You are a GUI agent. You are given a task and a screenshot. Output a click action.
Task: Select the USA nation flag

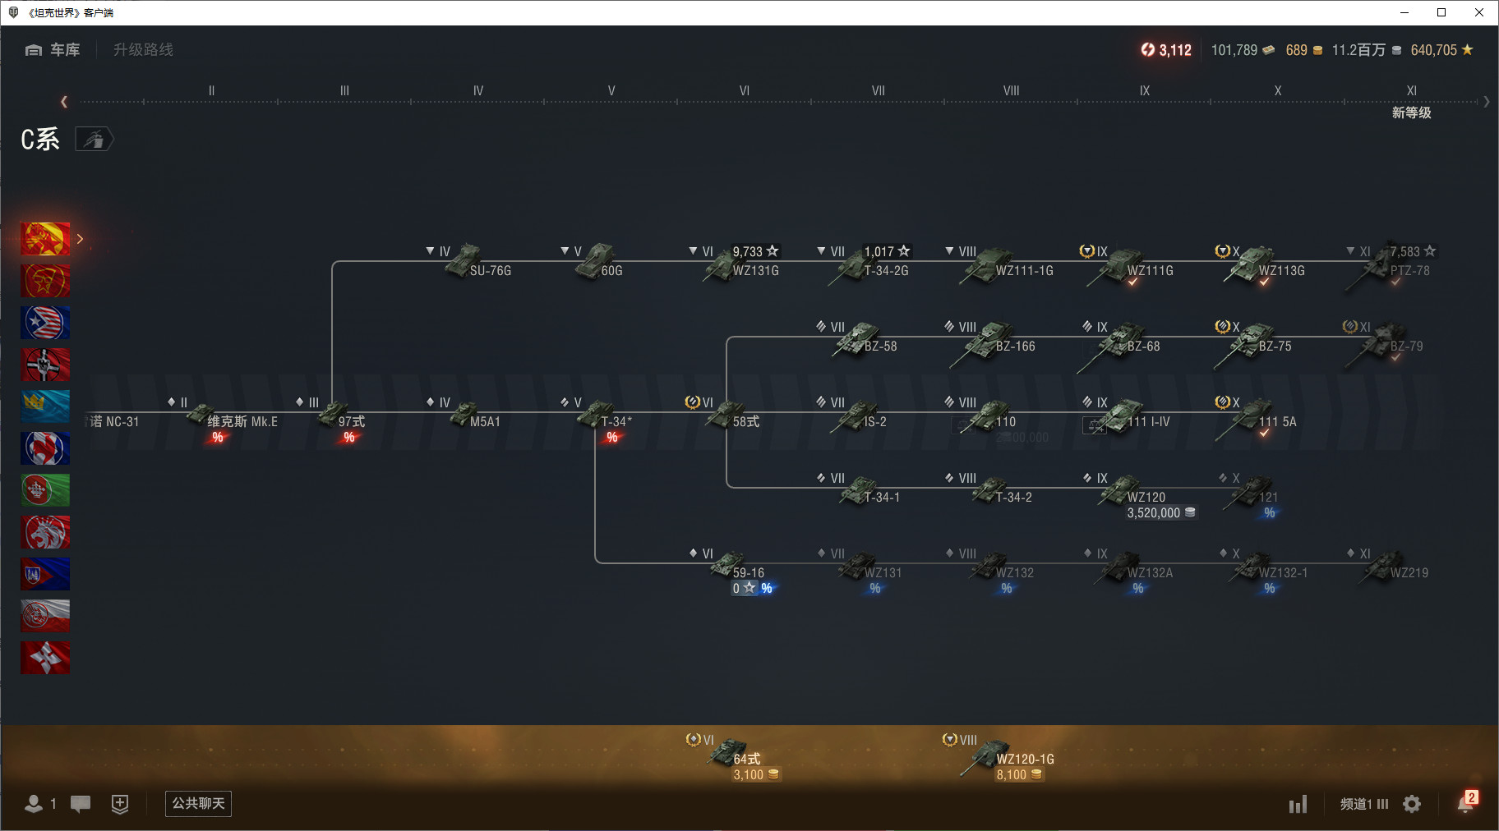(45, 323)
